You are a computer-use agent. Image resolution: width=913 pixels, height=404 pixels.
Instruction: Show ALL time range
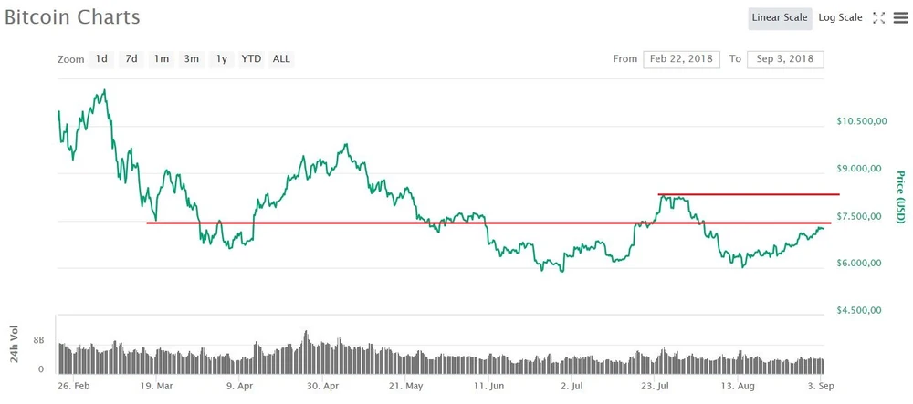[x=281, y=59]
